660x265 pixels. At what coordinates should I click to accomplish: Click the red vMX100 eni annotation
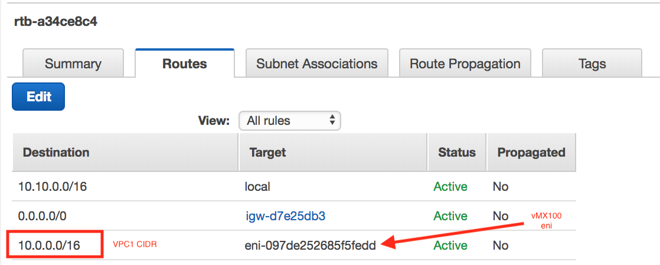[546, 220]
